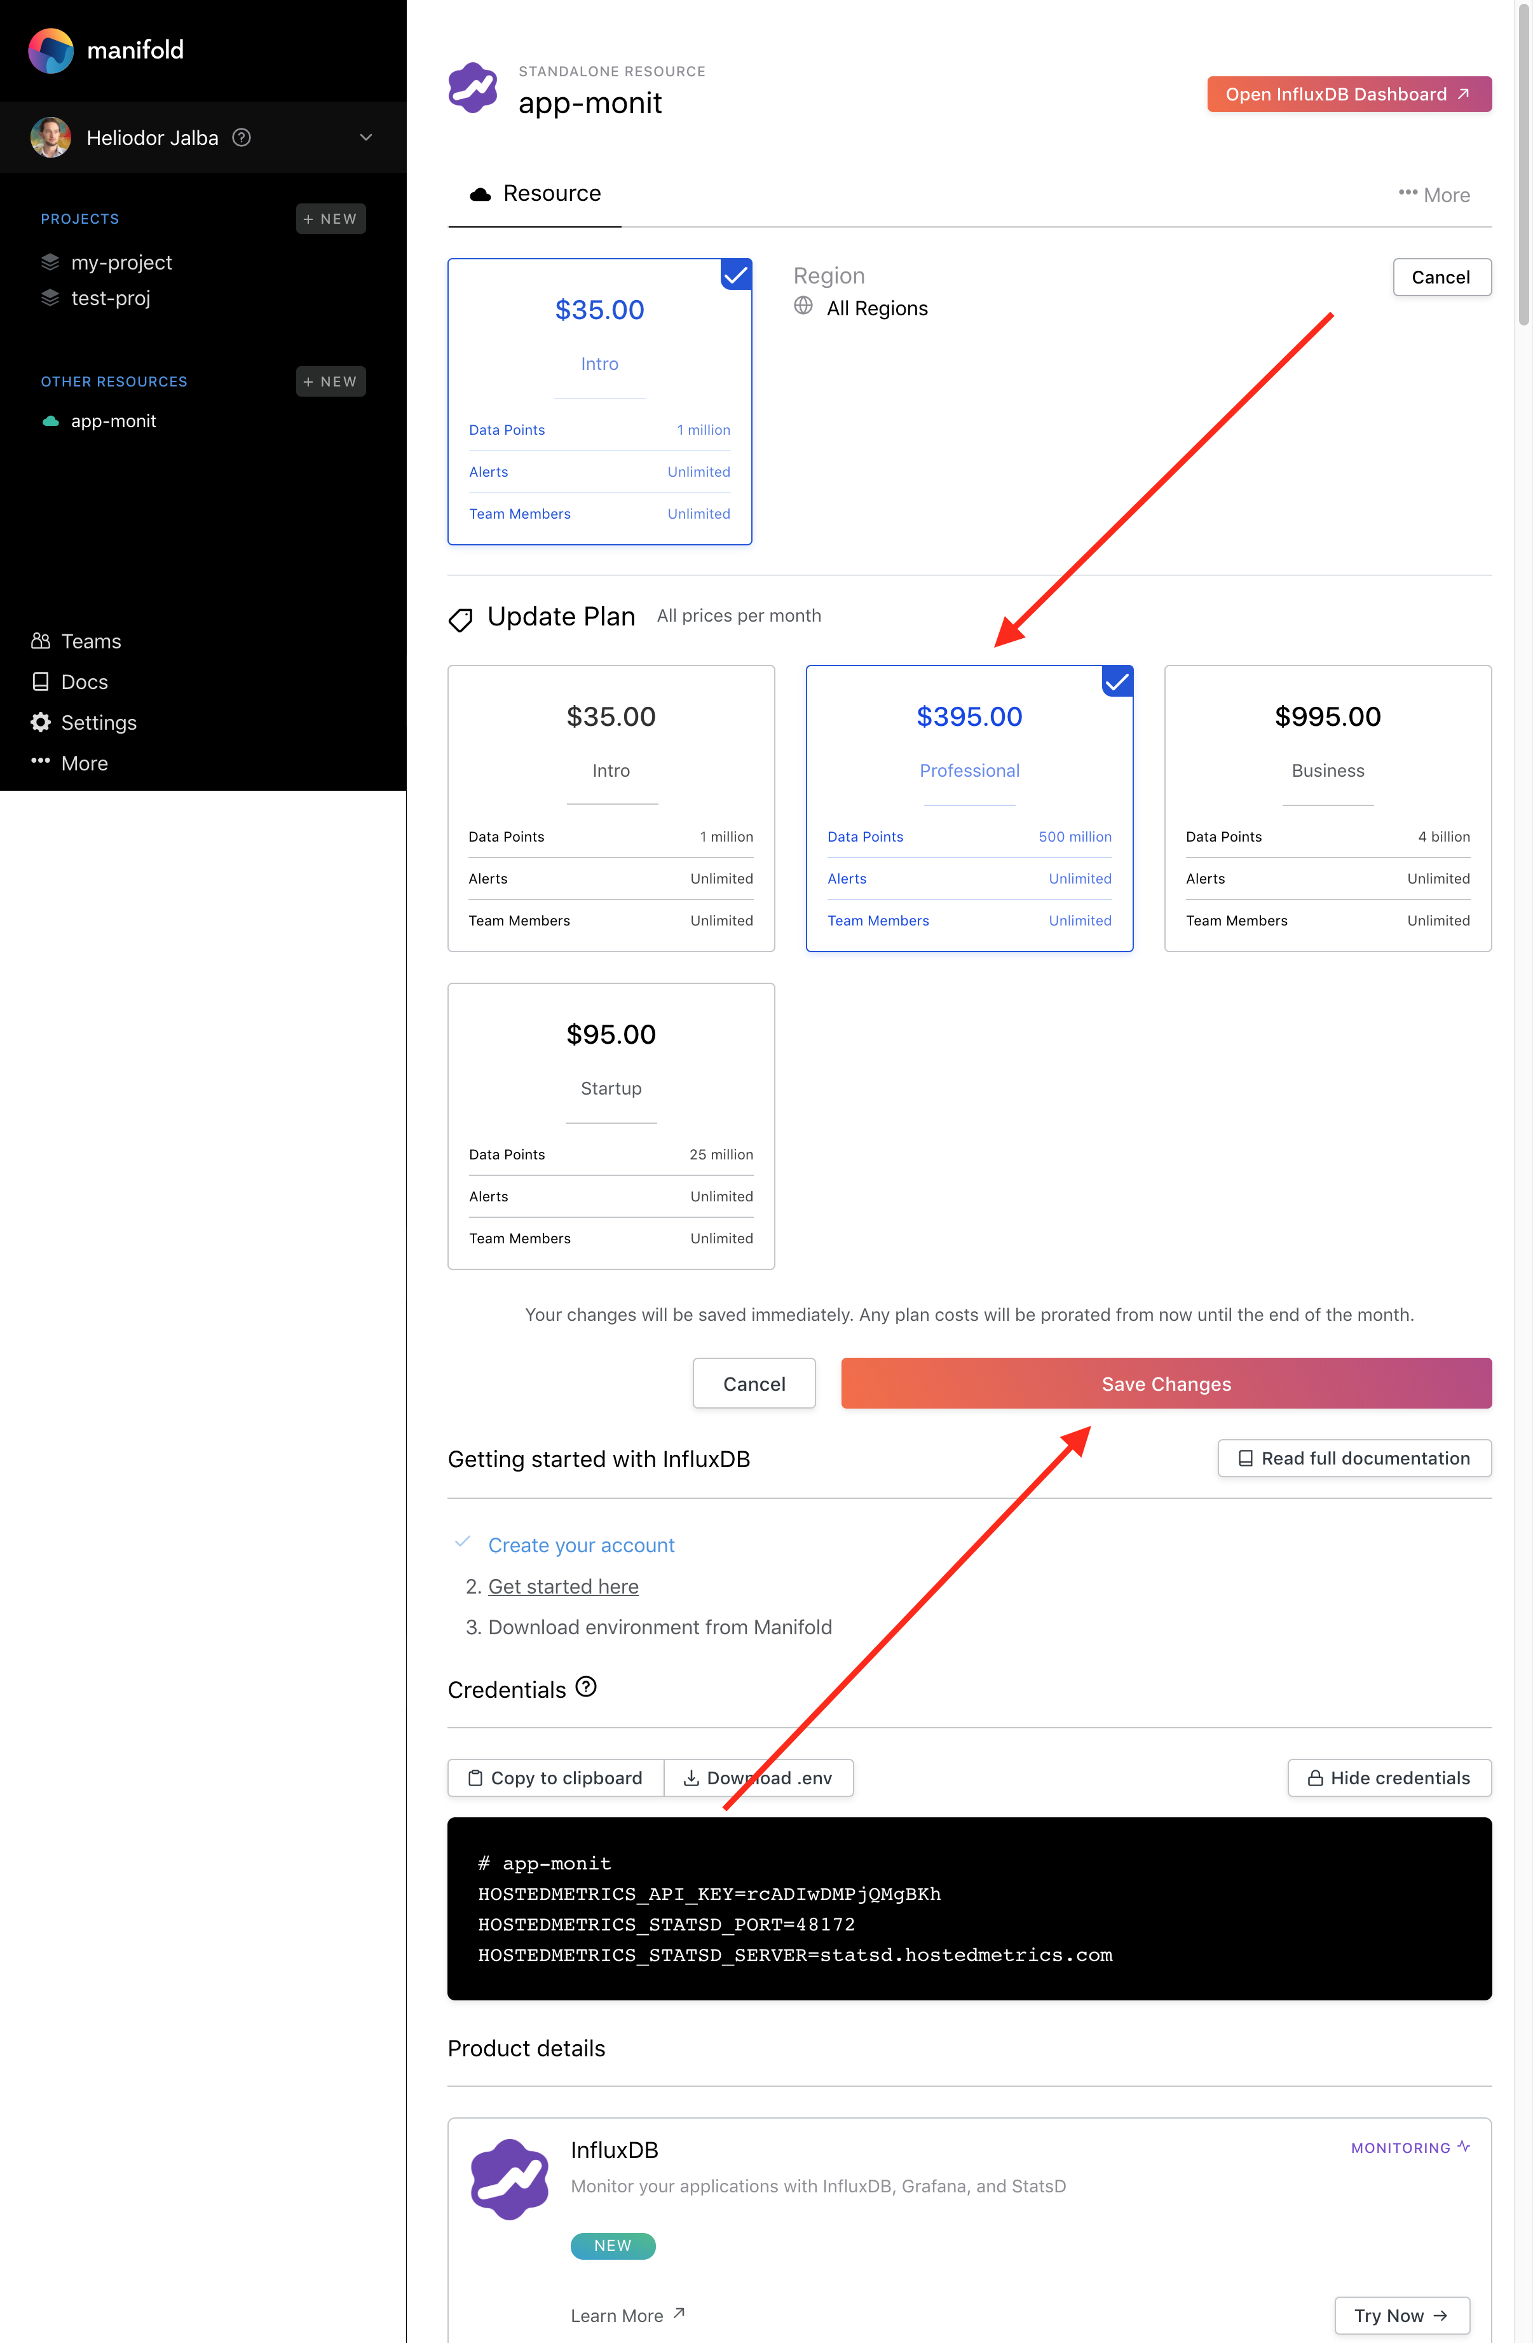Open the More menu beside Resource tab
The width and height of the screenshot is (1533, 2343).
point(1434,195)
